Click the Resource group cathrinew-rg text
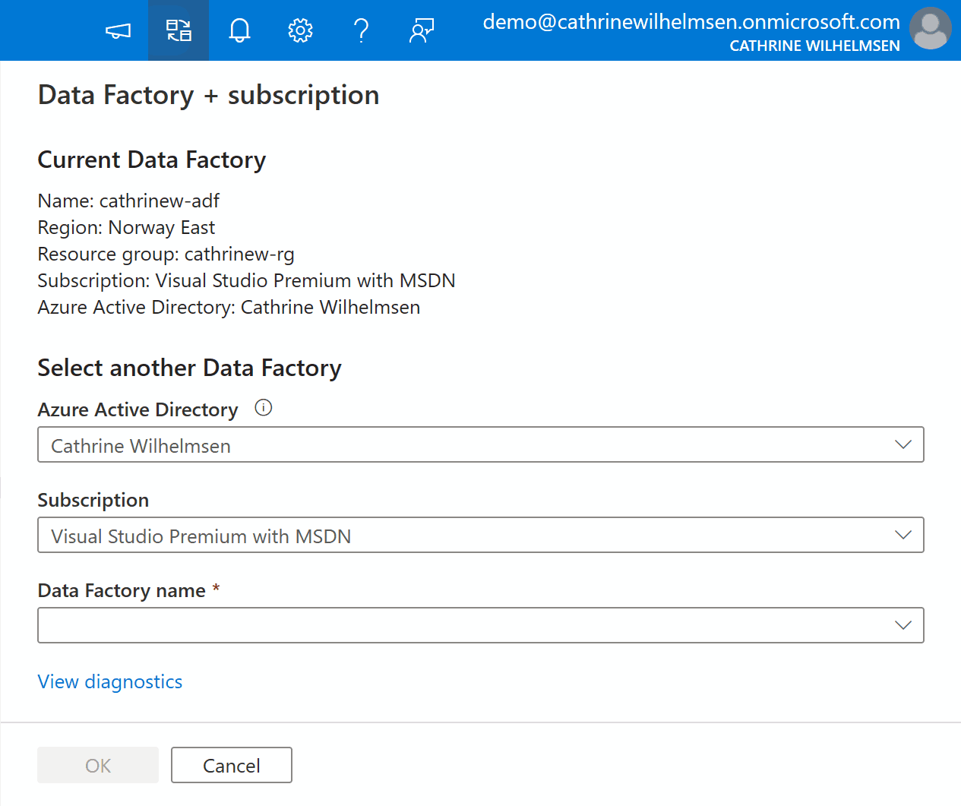 pos(166,254)
